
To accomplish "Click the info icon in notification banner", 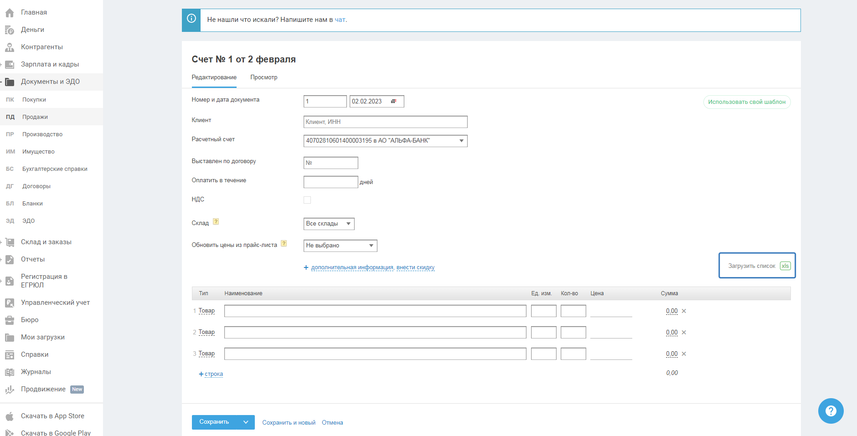I will pyautogui.click(x=191, y=19).
